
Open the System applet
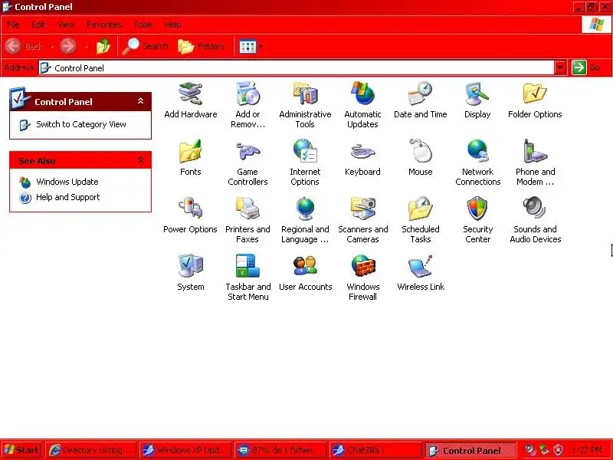tap(190, 273)
